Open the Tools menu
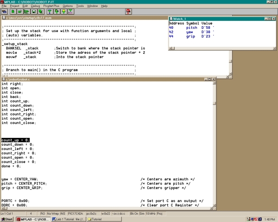 [80, 6]
